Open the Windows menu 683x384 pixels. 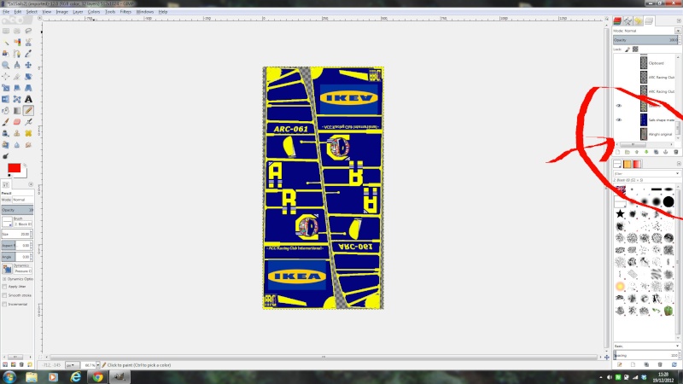[x=145, y=12]
